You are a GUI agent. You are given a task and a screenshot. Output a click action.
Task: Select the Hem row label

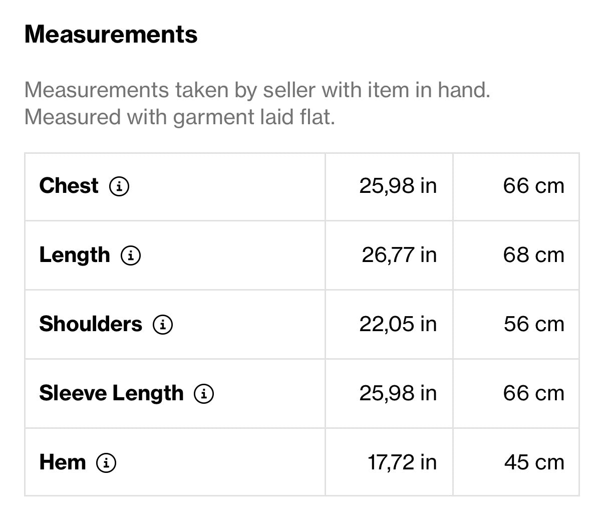pyautogui.click(x=63, y=462)
